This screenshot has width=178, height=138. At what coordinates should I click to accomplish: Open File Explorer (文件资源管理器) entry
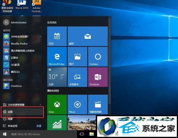(16, 105)
